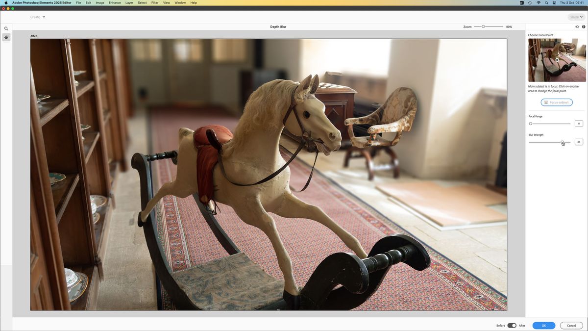Open Spotlight search from the menu bar

[546, 2]
